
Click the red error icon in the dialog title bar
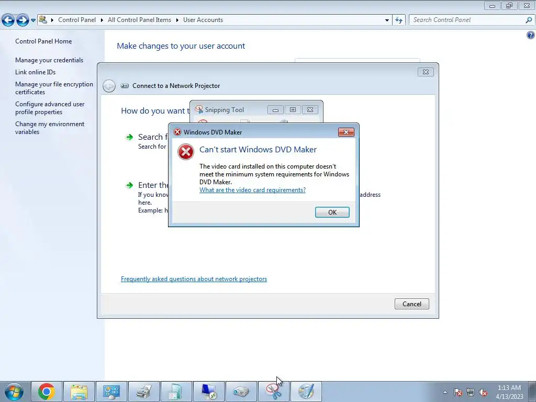pos(177,132)
